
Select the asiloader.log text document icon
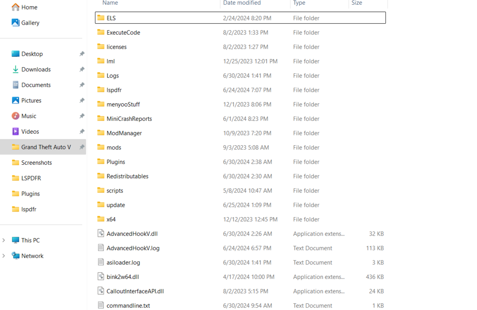coord(101,262)
